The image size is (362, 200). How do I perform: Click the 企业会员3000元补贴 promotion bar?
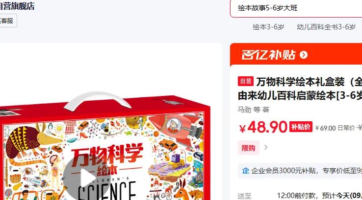(300, 171)
